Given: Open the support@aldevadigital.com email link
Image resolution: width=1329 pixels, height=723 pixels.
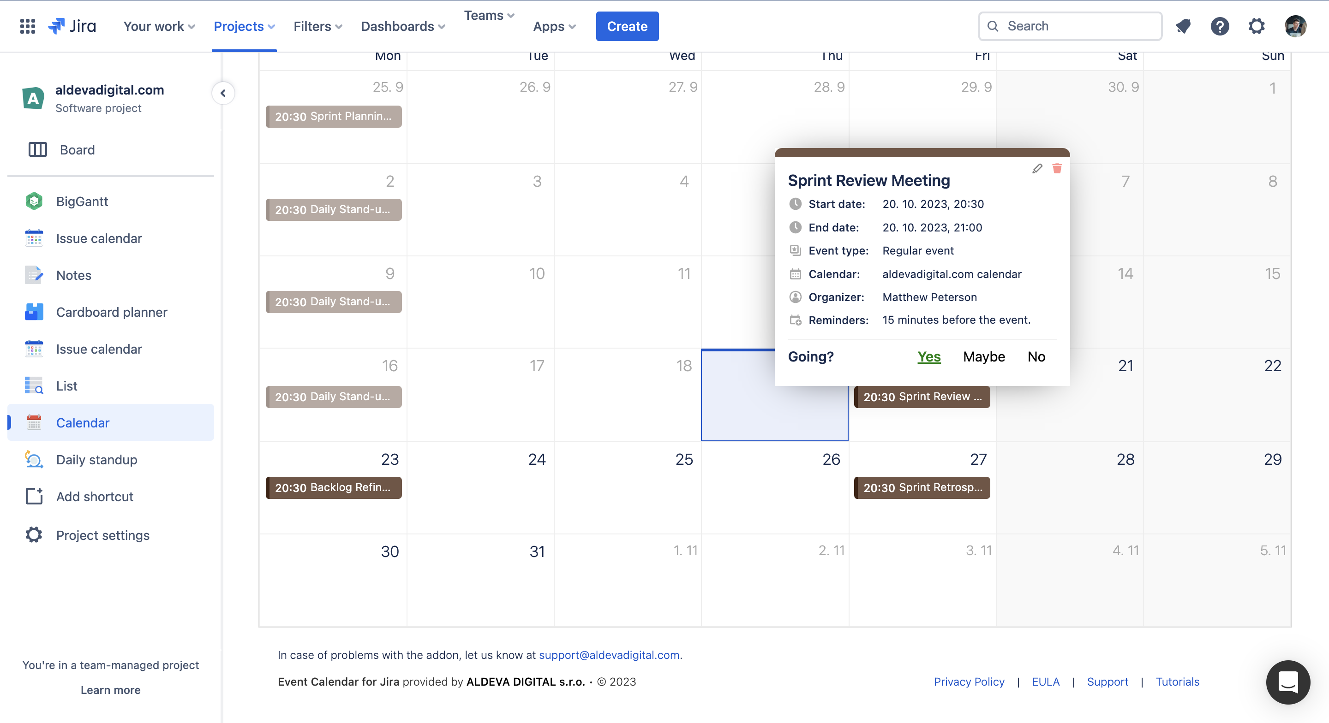Looking at the screenshot, I should (609, 655).
